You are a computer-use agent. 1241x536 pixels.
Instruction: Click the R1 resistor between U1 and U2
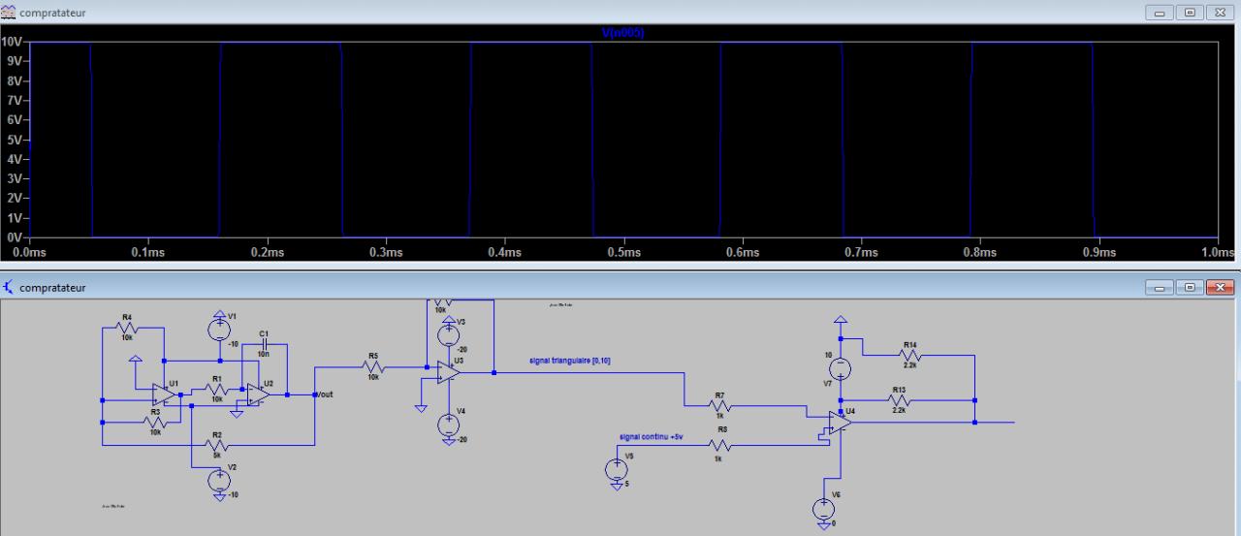217,390
